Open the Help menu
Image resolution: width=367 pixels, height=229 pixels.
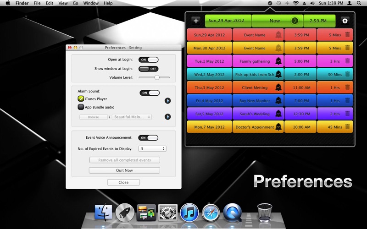click(108, 3)
